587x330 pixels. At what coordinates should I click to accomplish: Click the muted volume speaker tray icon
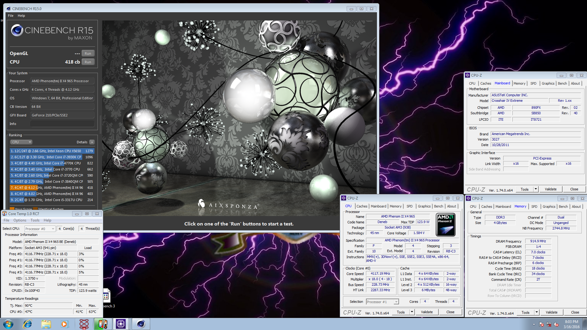556,324
